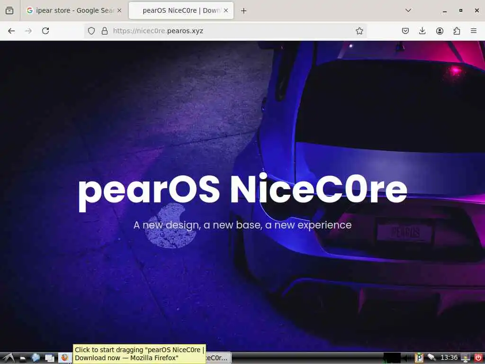Click the show desktop windows taskbar icon
Image resolution: width=485 pixels, height=364 pixels.
pyautogui.click(x=49, y=358)
